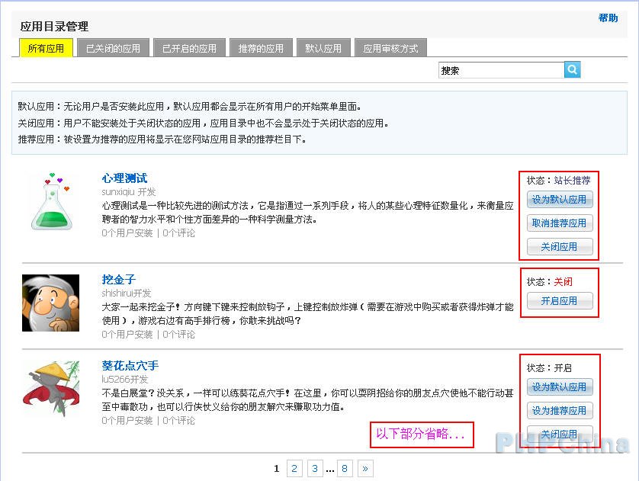The height and width of the screenshot is (481, 639).
Task: Open the 推荐的应用 tab
Action: (x=261, y=48)
